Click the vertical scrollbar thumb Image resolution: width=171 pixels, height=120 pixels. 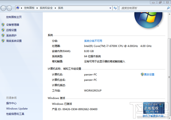coord(169,77)
